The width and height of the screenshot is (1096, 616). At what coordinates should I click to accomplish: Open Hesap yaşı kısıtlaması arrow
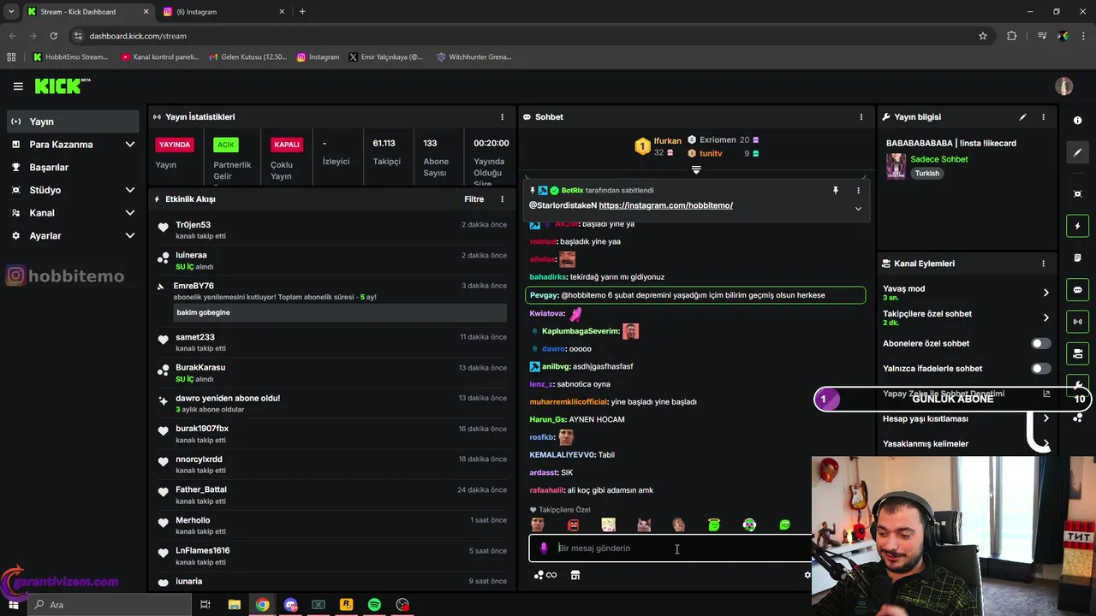click(1045, 418)
